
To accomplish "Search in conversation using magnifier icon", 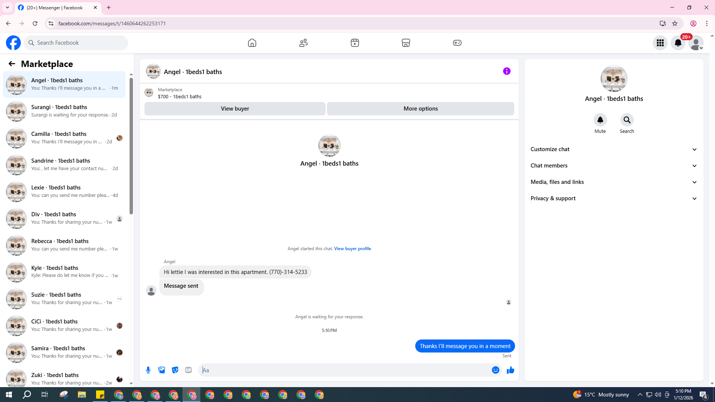I will 627,120.
